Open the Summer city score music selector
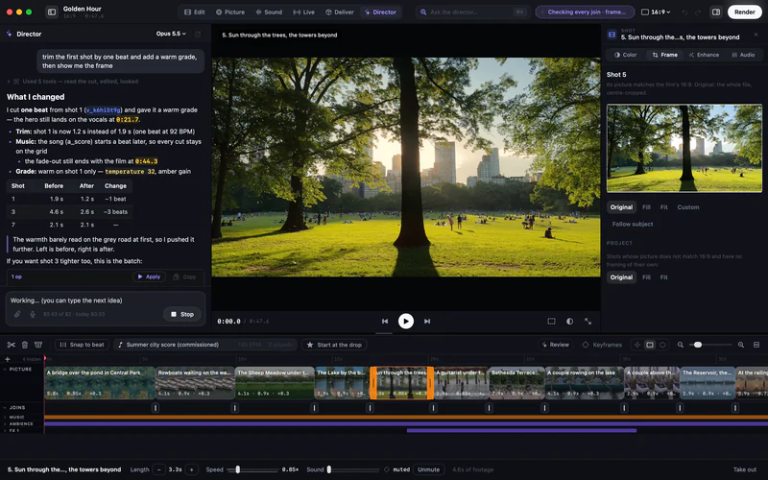This screenshot has height=480, width=768. [x=205, y=345]
